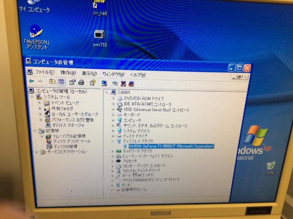Select フロッピー ディスク コントローラ category
293x219 pixels.
click(x=144, y=166)
